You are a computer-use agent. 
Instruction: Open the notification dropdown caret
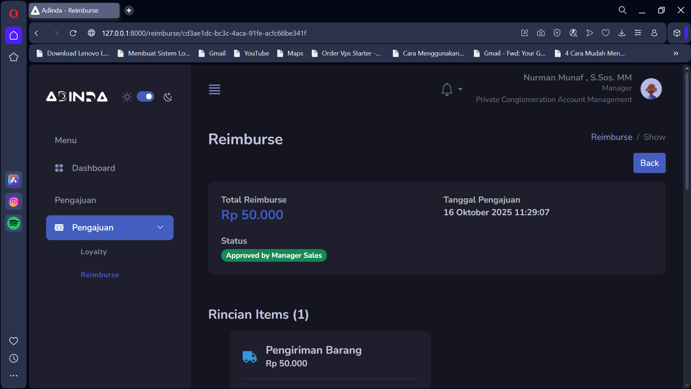pyautogui.click(x=460, y=89)
